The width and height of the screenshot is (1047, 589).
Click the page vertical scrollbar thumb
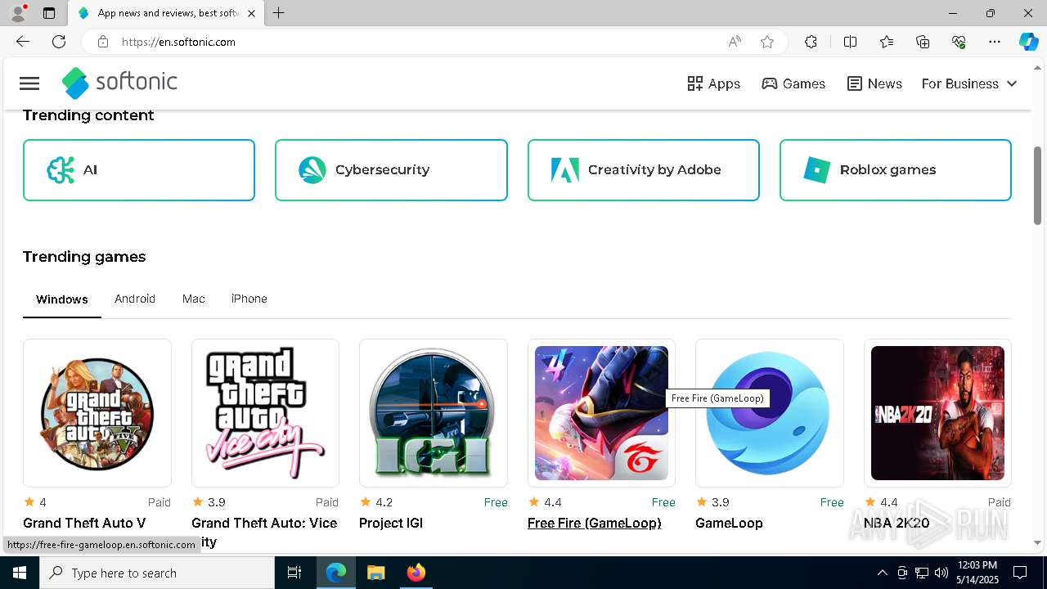pos(1038,185)
